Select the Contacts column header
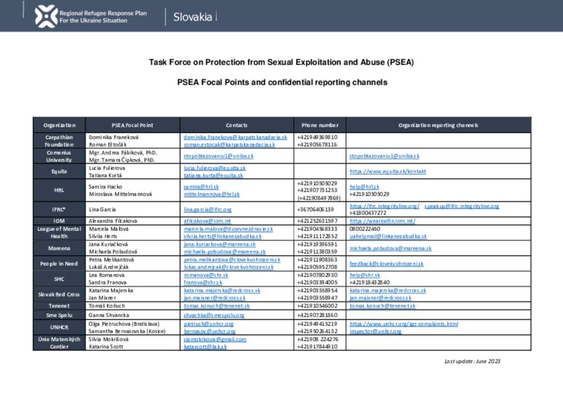This screenshot has height=398, width=563. (236, 125)
